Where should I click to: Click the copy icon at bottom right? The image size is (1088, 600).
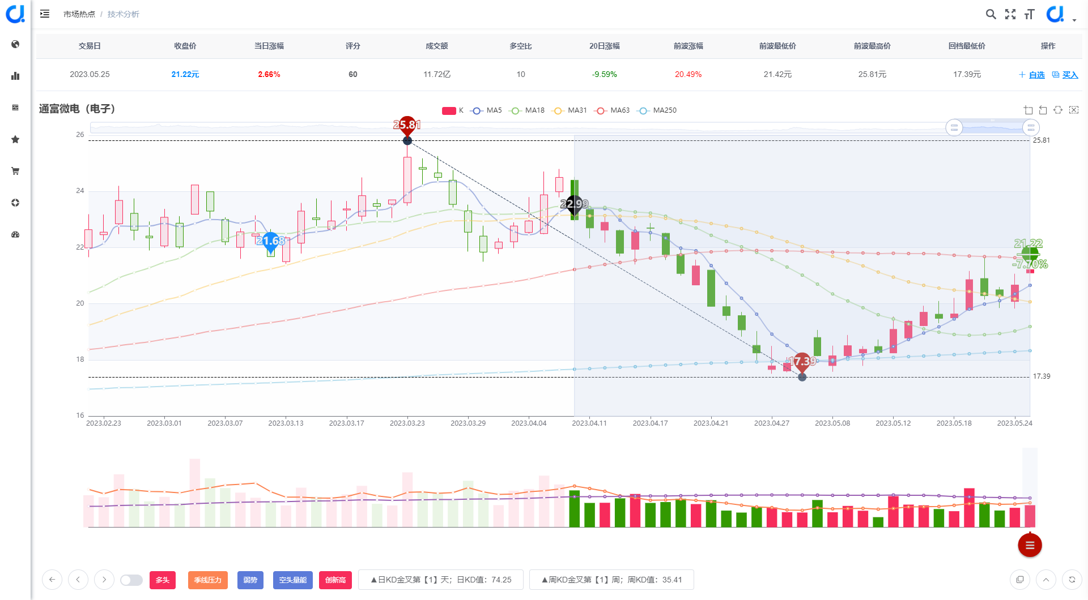[1020, 580]
